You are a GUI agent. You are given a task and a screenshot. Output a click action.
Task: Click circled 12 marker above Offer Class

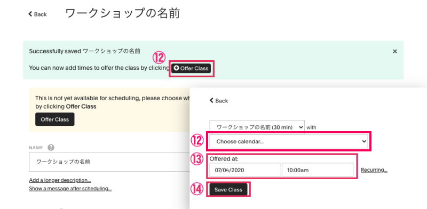pyautogui.click(x=159, y=58)
